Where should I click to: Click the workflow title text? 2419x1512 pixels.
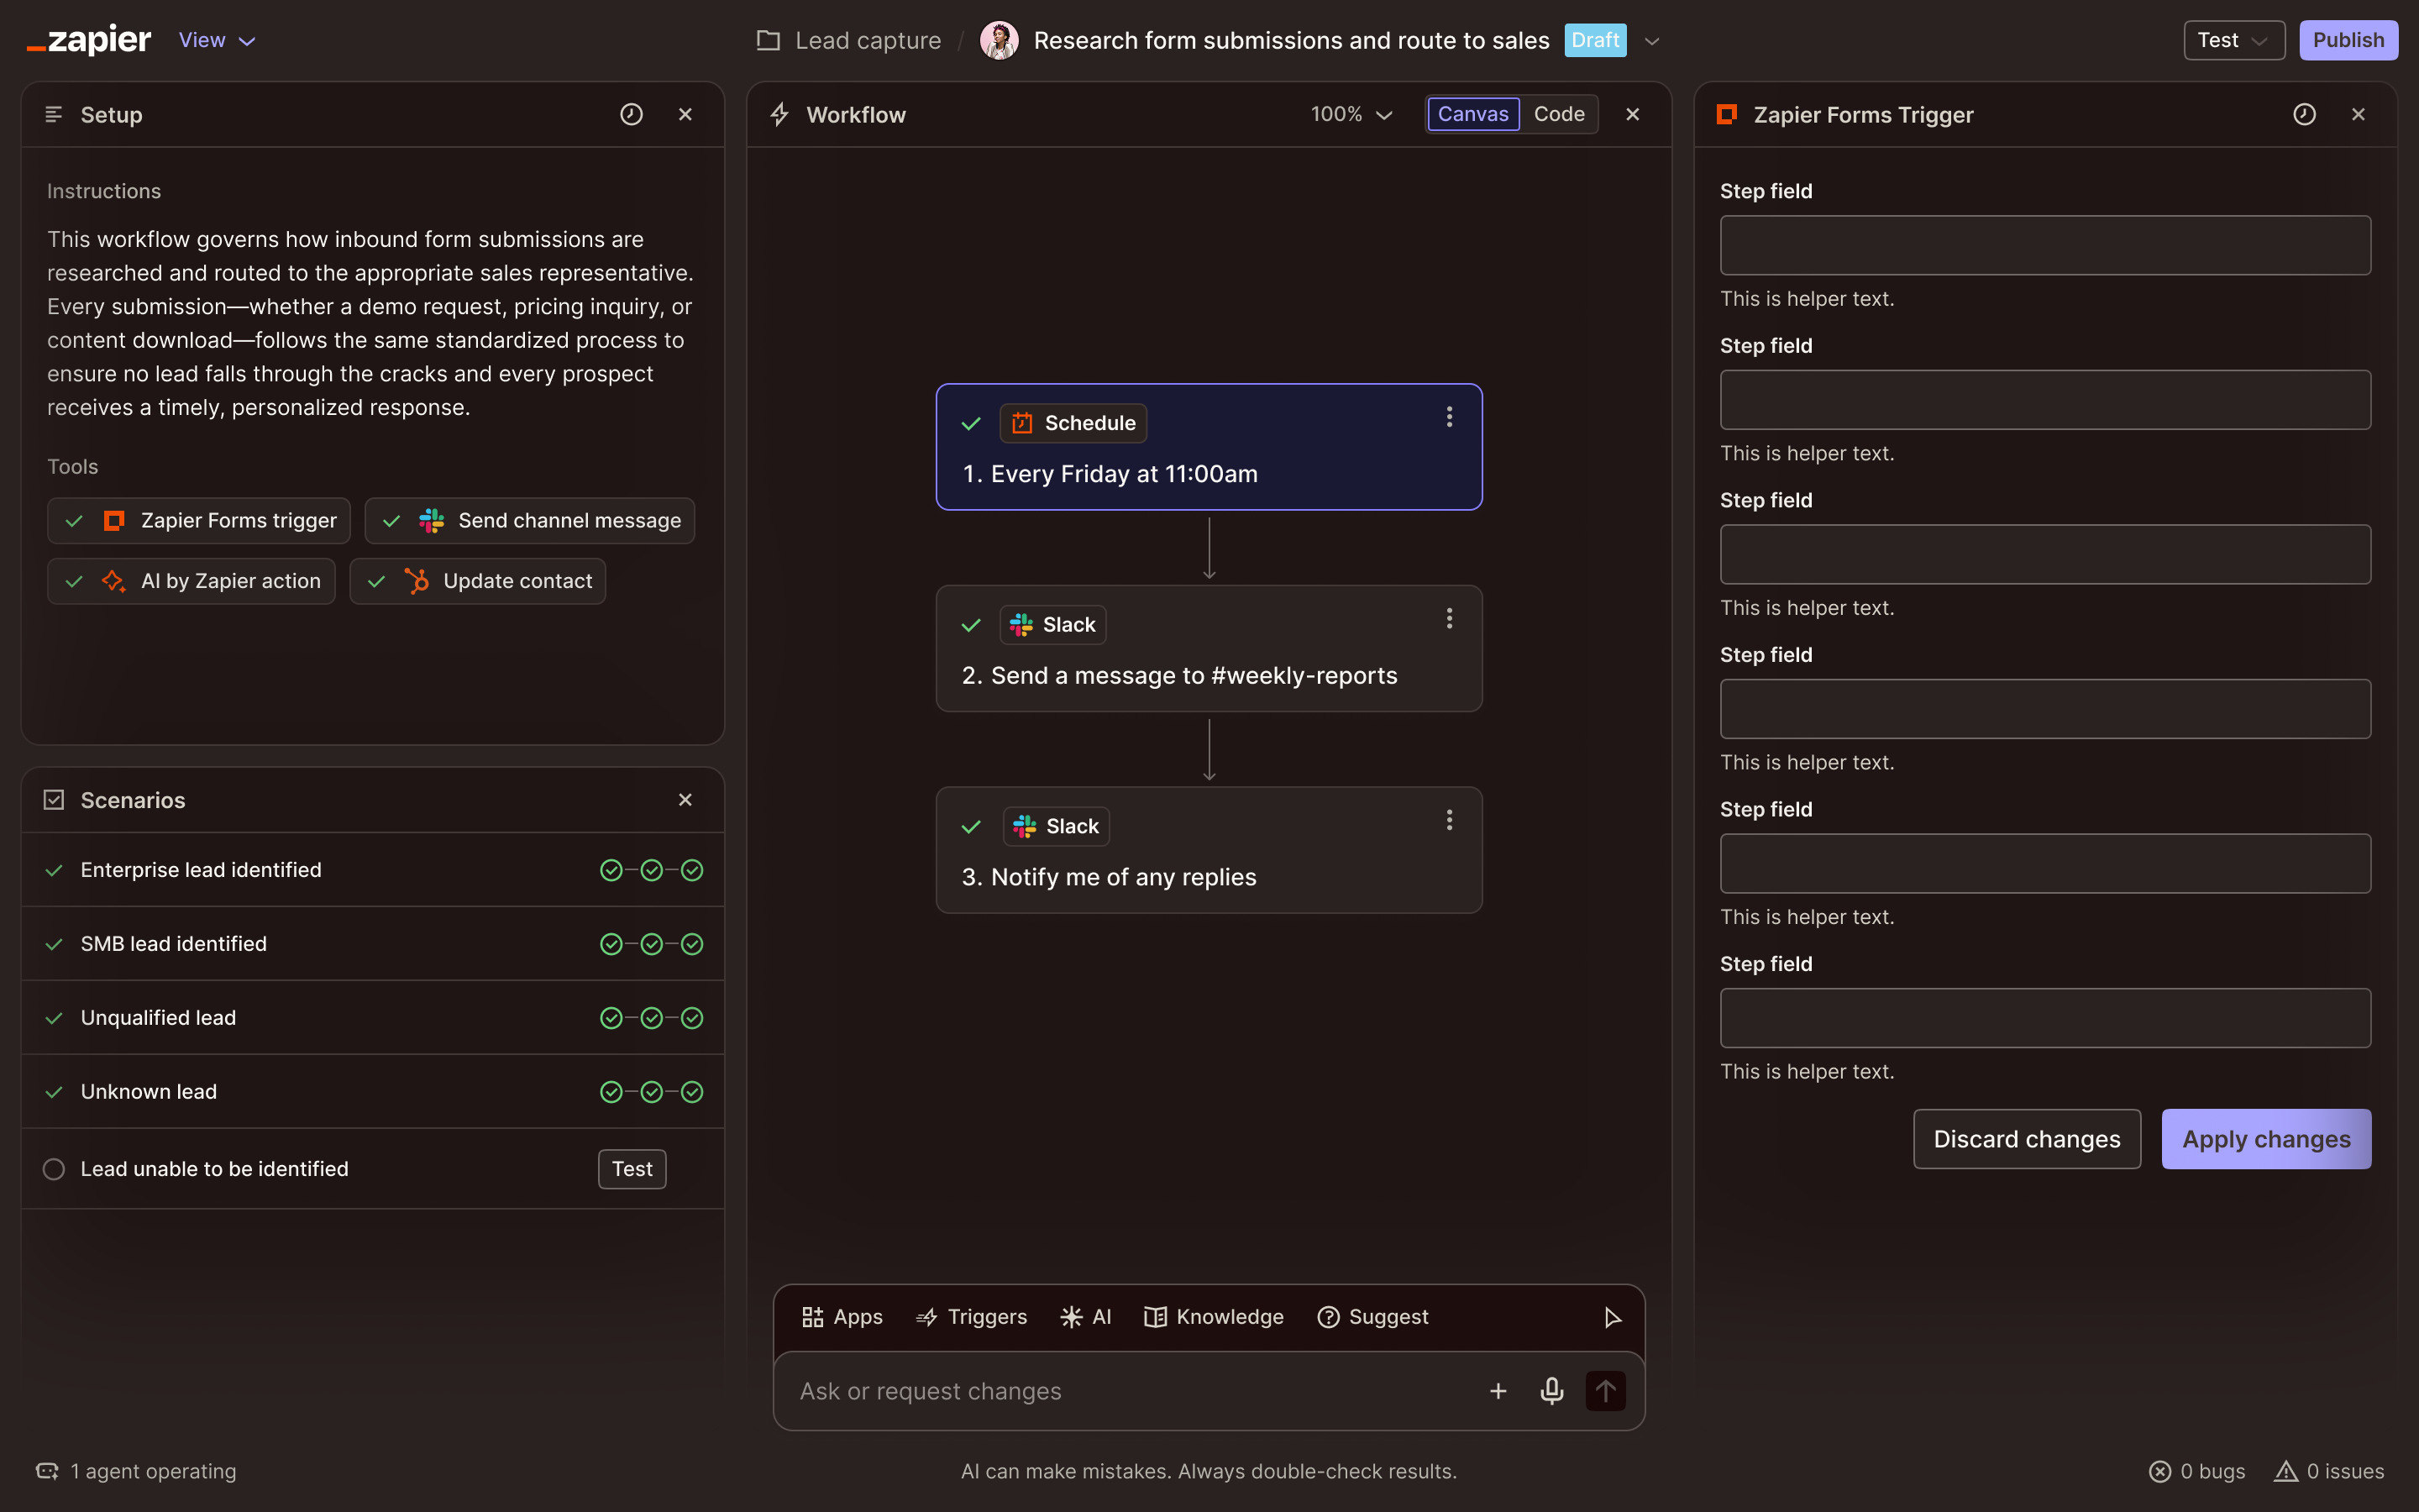[x=1290, y=40]
